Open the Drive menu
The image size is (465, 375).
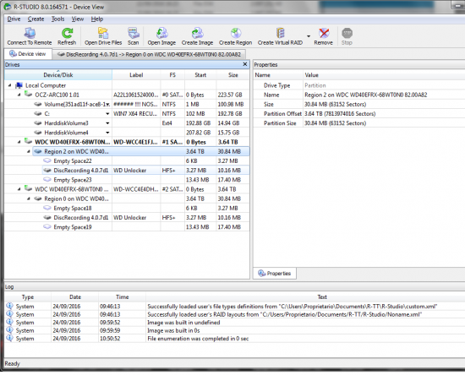point(14,19)
